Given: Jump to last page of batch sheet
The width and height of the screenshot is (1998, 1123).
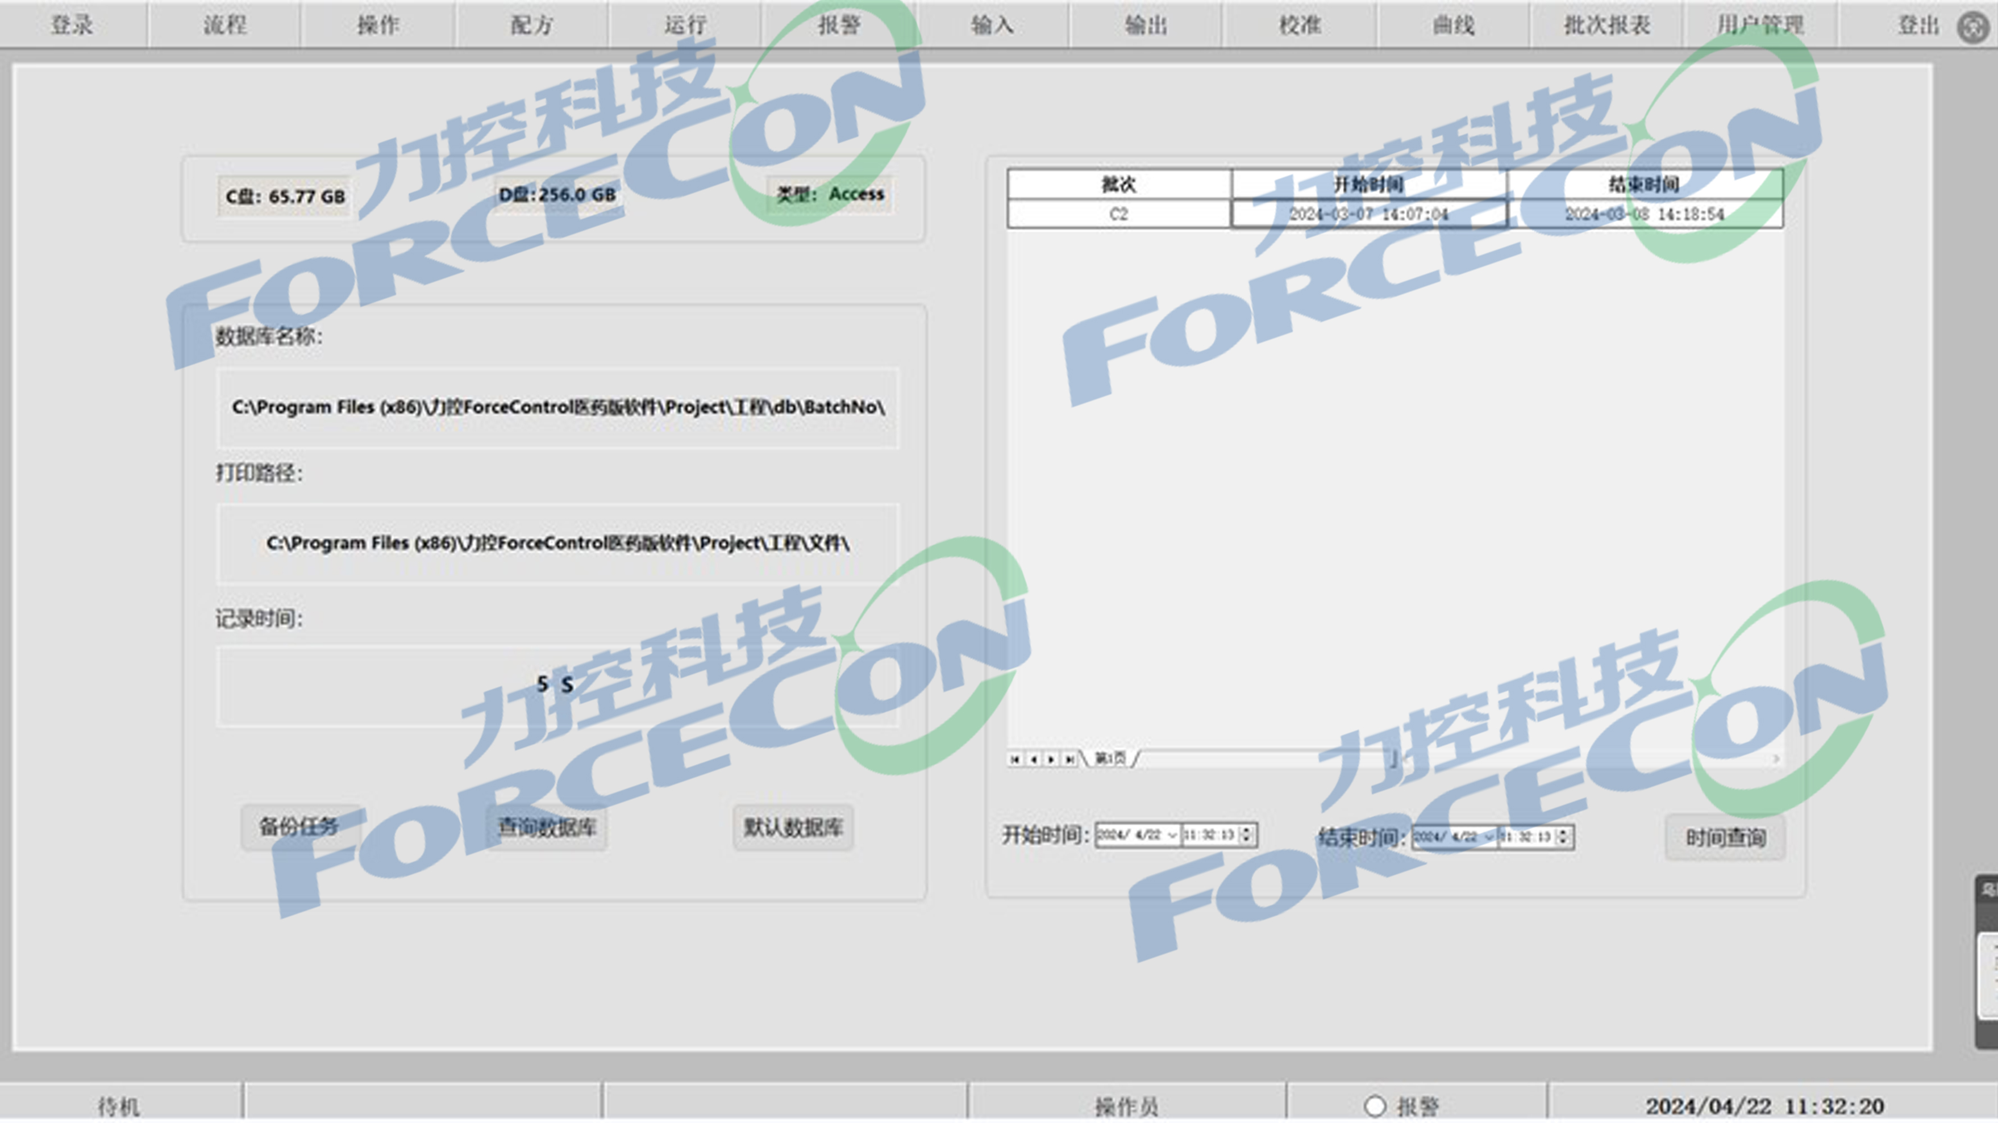Looking at the screenshot, I should [1069, 759].
